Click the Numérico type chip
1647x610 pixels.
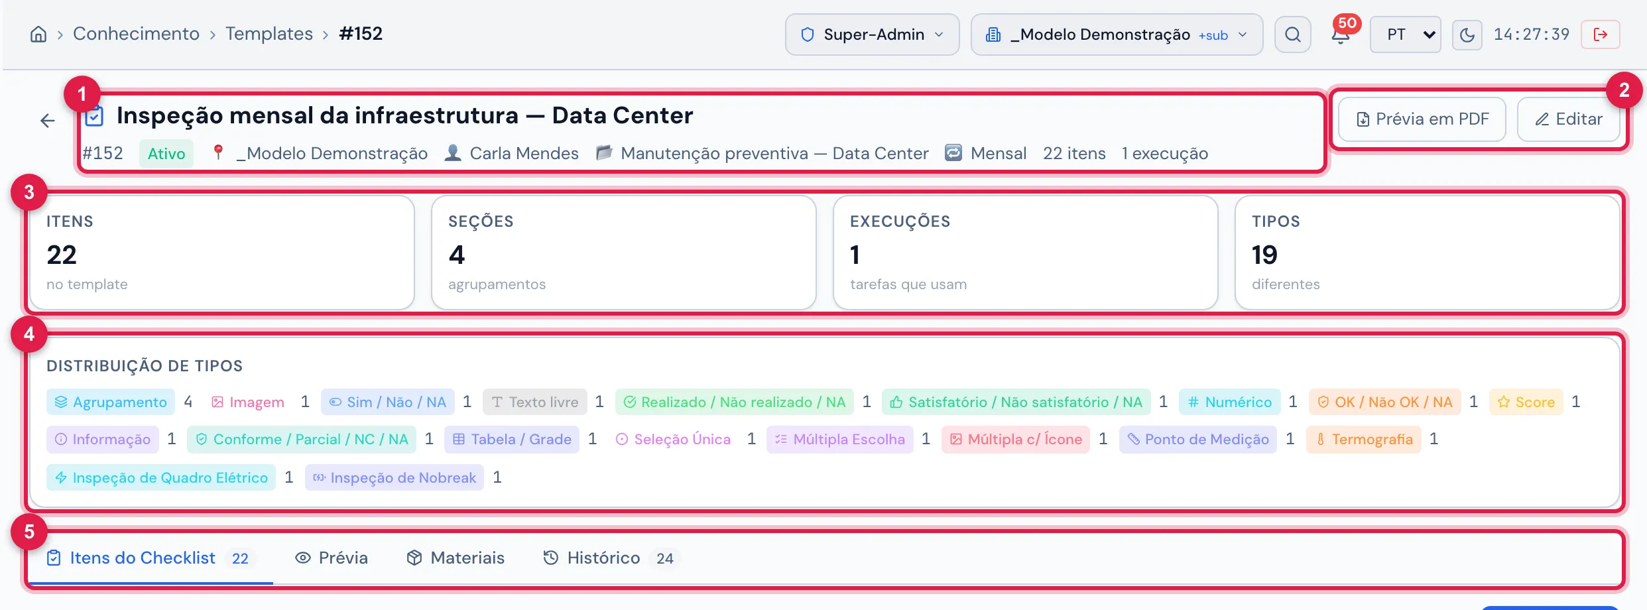click(x=1230, y=402)
